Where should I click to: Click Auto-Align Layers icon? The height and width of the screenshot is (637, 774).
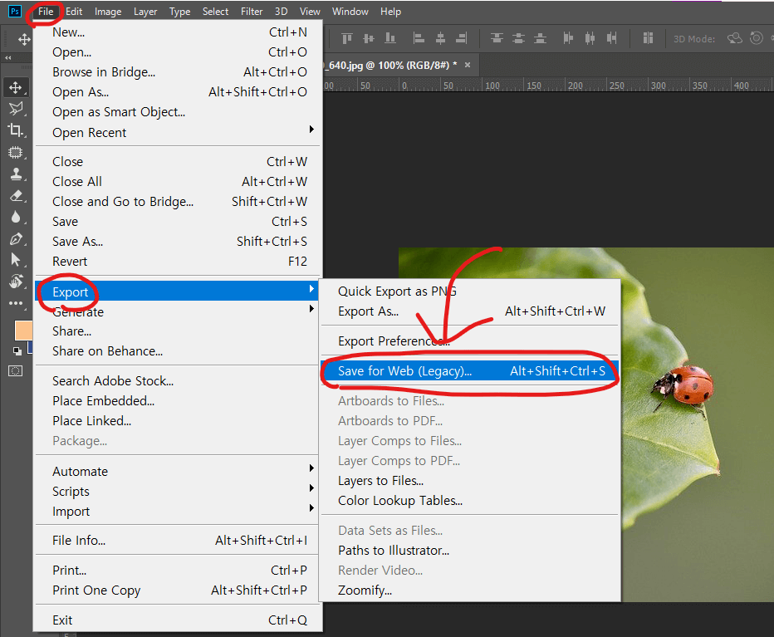(x=648, y=38)
